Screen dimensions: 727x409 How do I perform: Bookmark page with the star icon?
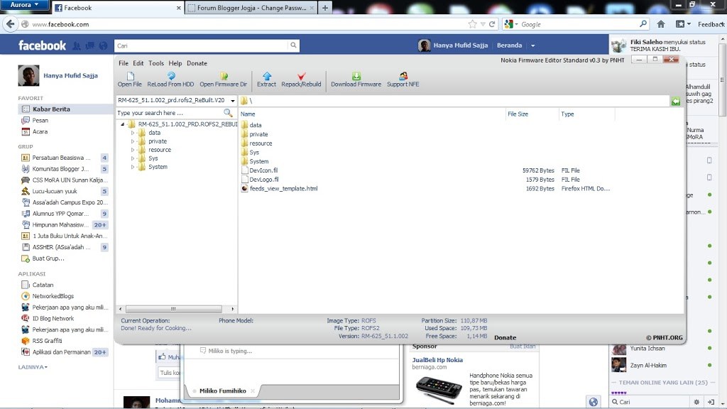coord(472,24)
